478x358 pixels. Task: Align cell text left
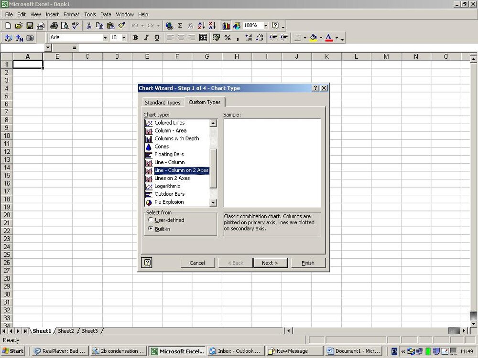[x=170, y=38]
